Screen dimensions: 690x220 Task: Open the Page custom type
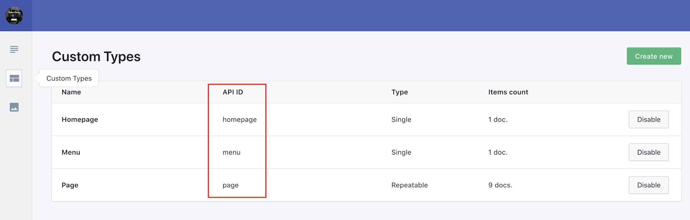[x=70, y=185]
